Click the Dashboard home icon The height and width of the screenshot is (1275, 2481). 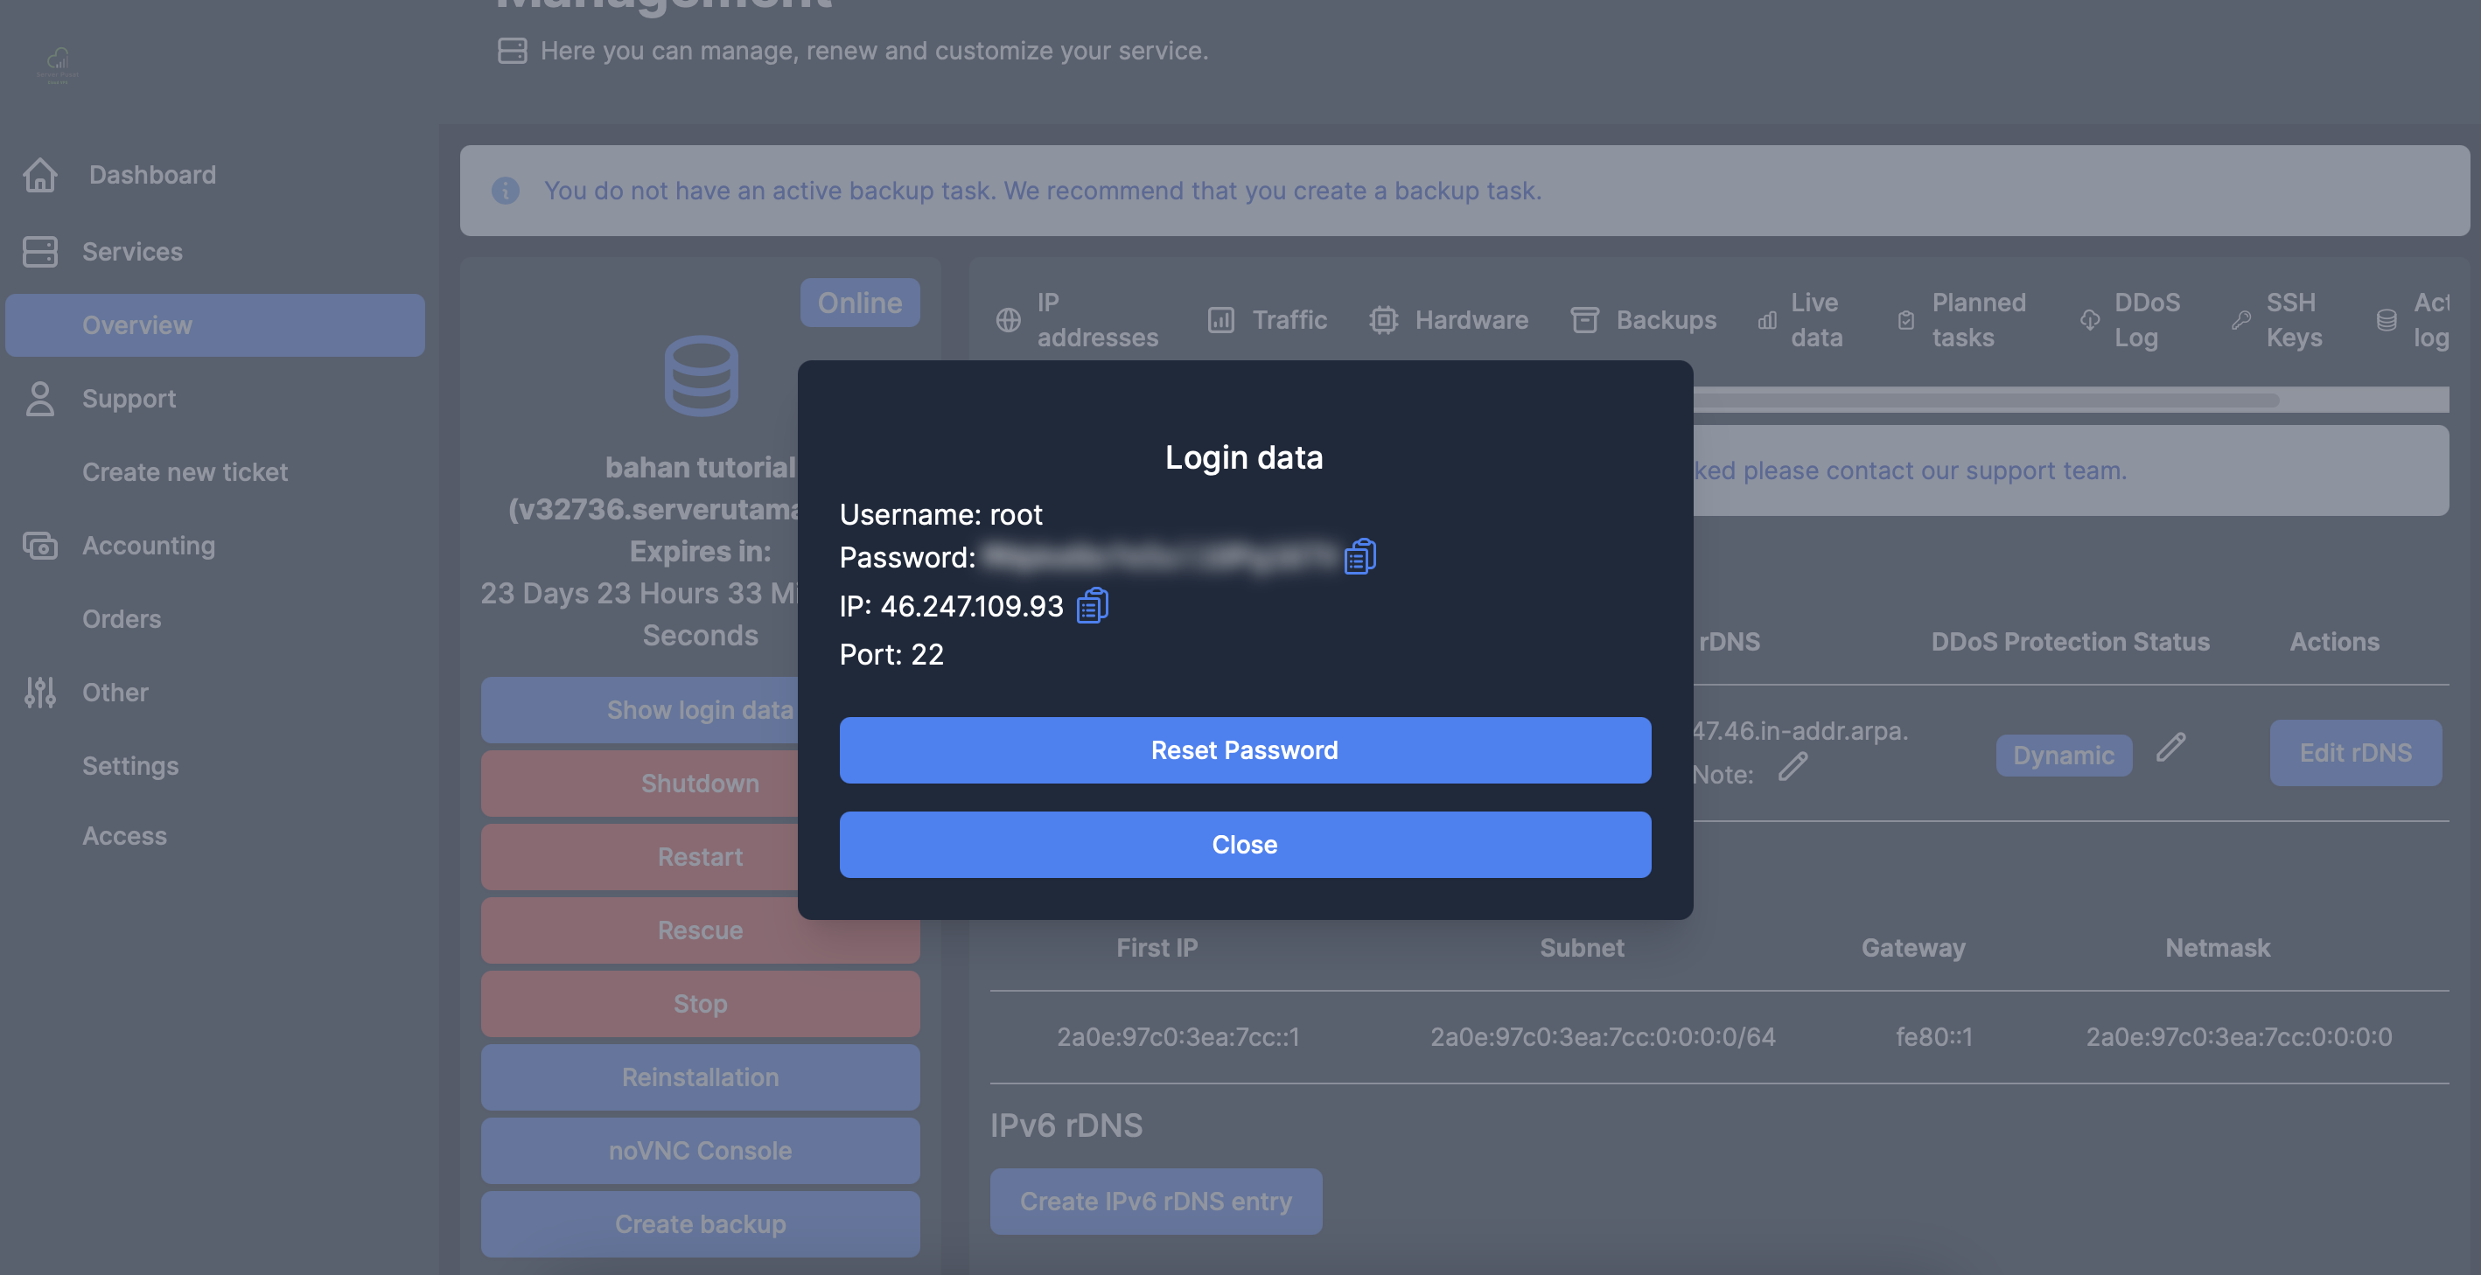(39, 175)
